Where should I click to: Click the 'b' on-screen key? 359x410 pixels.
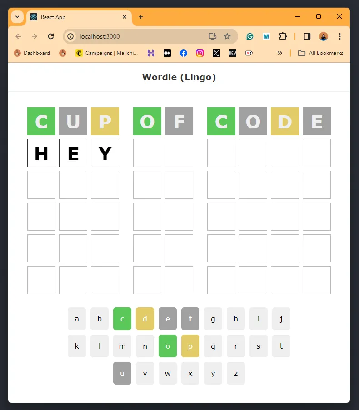(100, 319)
